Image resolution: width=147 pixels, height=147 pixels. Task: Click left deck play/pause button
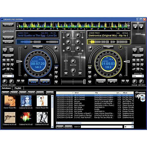point(45,82)
